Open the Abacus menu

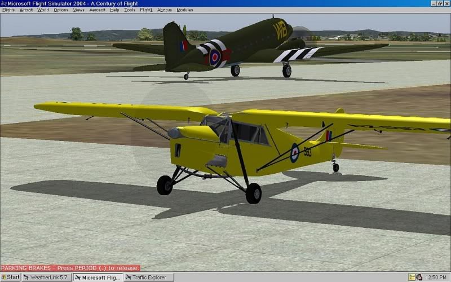(x=164, y=10)
